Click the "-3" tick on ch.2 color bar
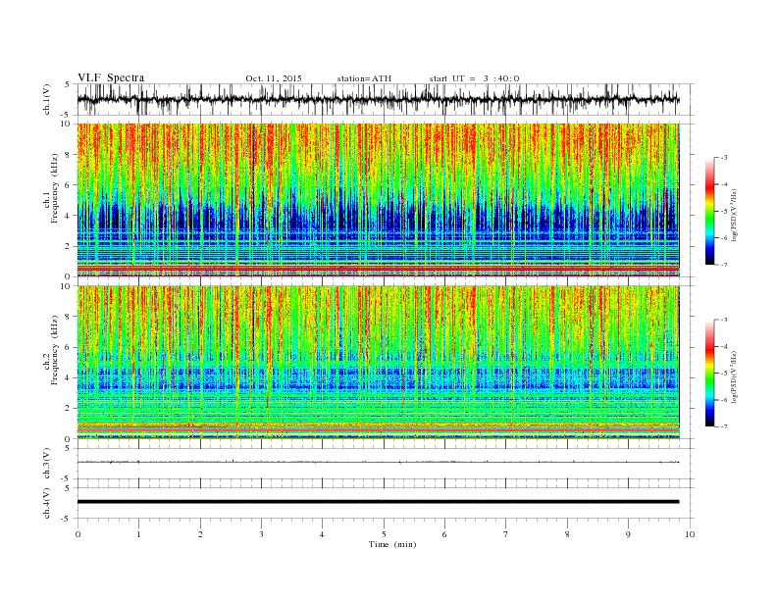Viewport: 777px width, 600px height. pyautogui.click(x=724, y=320)
